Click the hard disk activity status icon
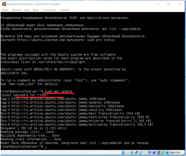Viewport: 186px width, 156px height. 123,152
